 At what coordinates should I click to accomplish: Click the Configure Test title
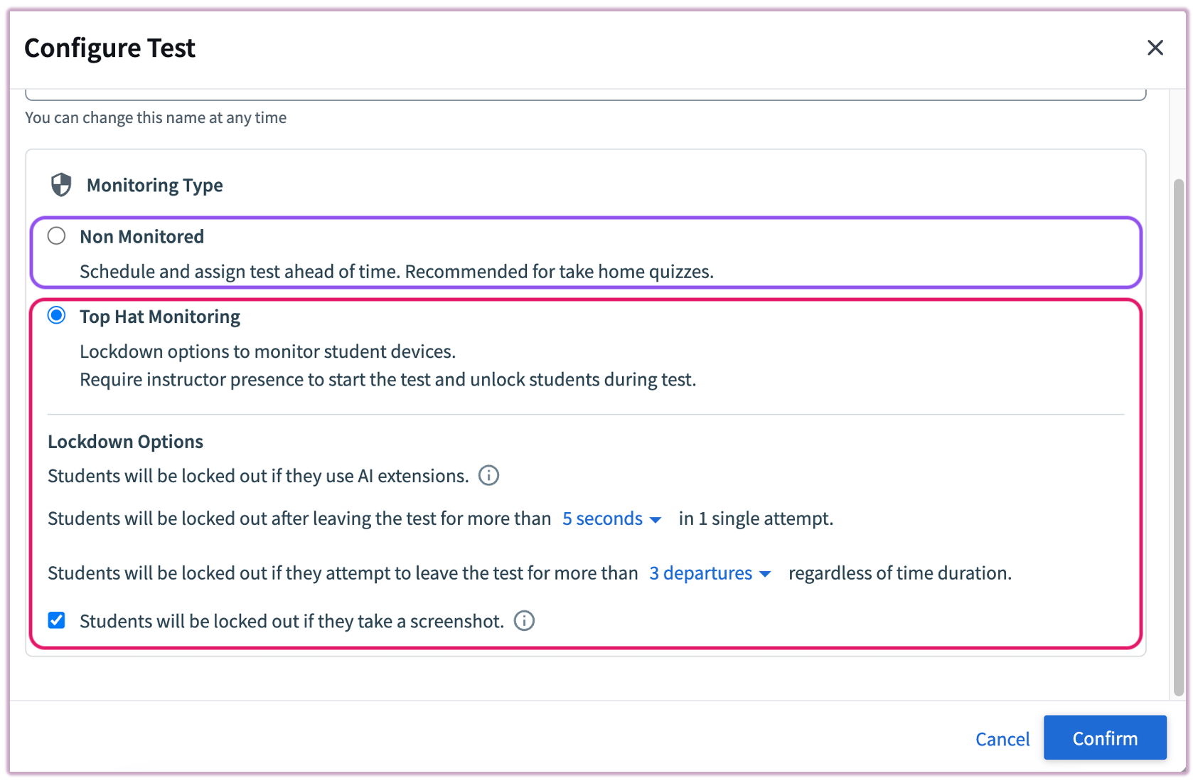click(109, 48)
